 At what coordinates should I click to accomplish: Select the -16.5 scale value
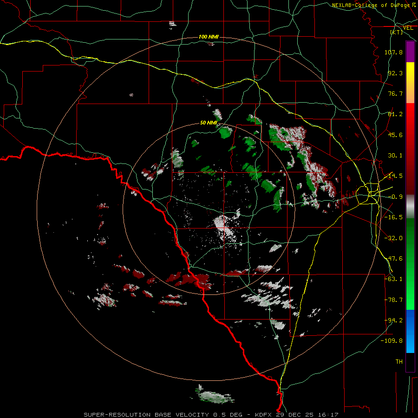tap(393, 217)
